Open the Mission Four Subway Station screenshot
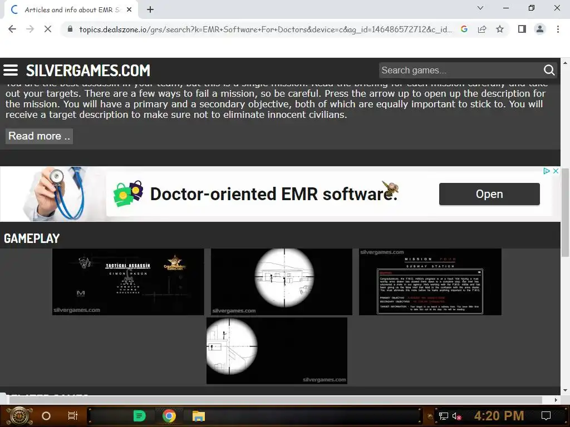 (x=430, y=282)
